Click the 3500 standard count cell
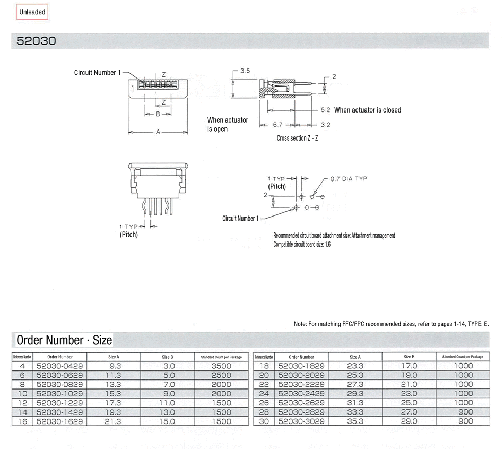This screenshot has height=449, width=504. tap(221, 366)
